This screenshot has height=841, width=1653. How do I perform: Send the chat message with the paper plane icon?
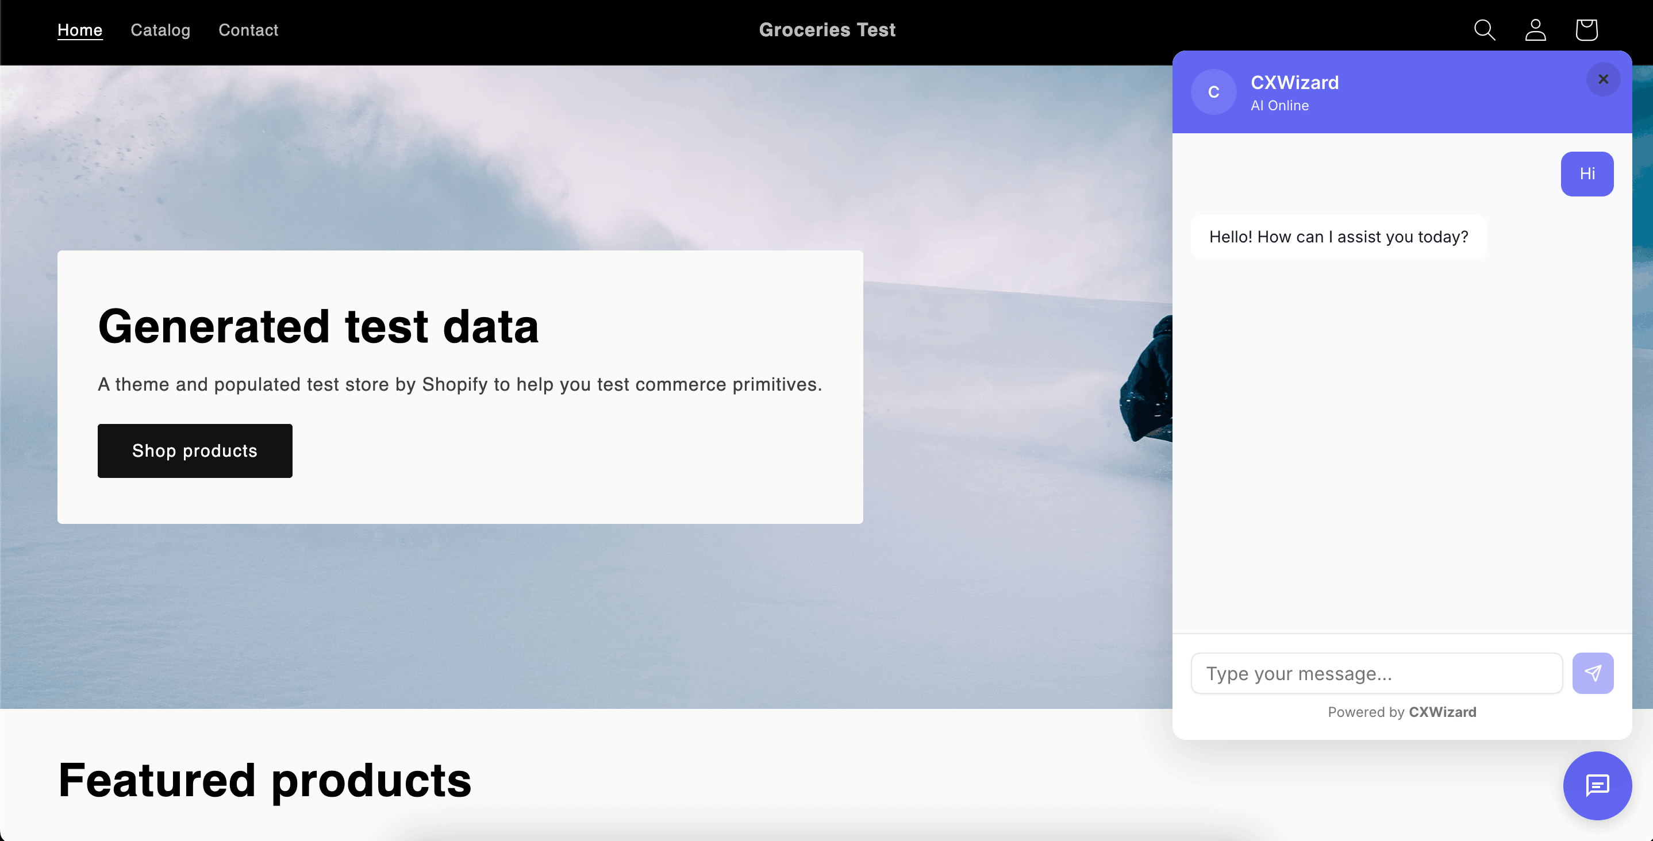tap(1593, 673)
